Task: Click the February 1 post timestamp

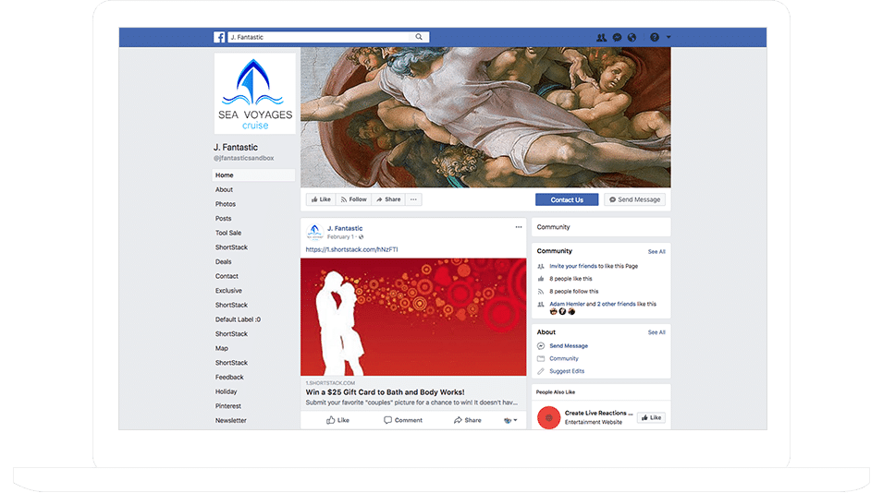Action: point(341,237)
